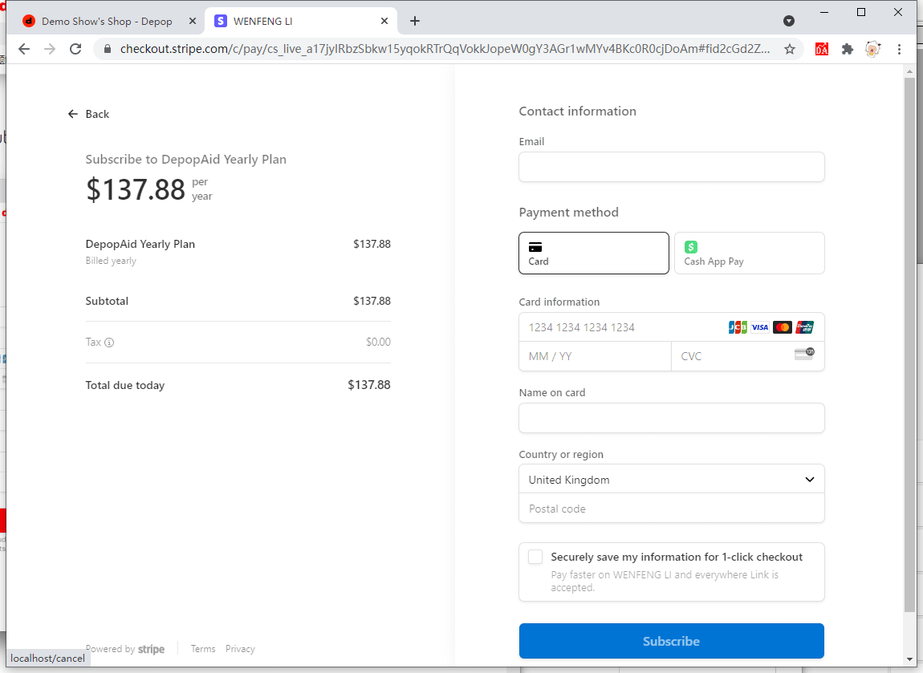Click the Back link on the checkout
The width and height of the screenshot is (923, 673).
click(x=88, y=114)
